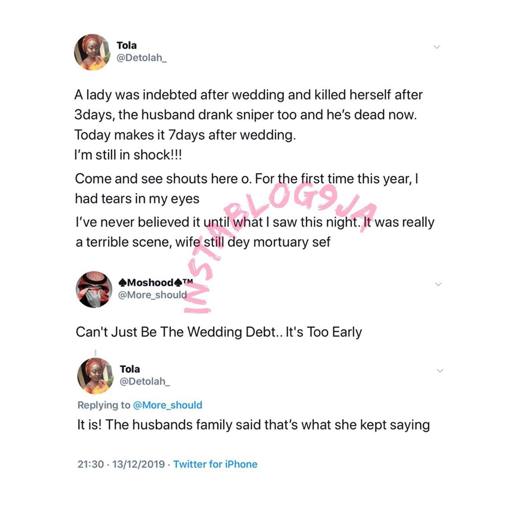Click the "It is! The husbands family said" reply text
The width and height of the screenshot is (506, 506).
pyautogui.click(x=253, y=425)
